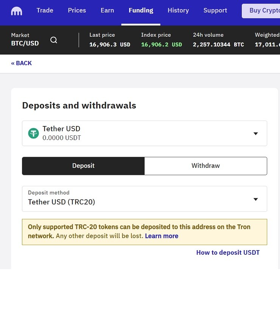Viewport: 280px width, 327px height.
Task: Go back using the « BACK link
Action: 22,63
